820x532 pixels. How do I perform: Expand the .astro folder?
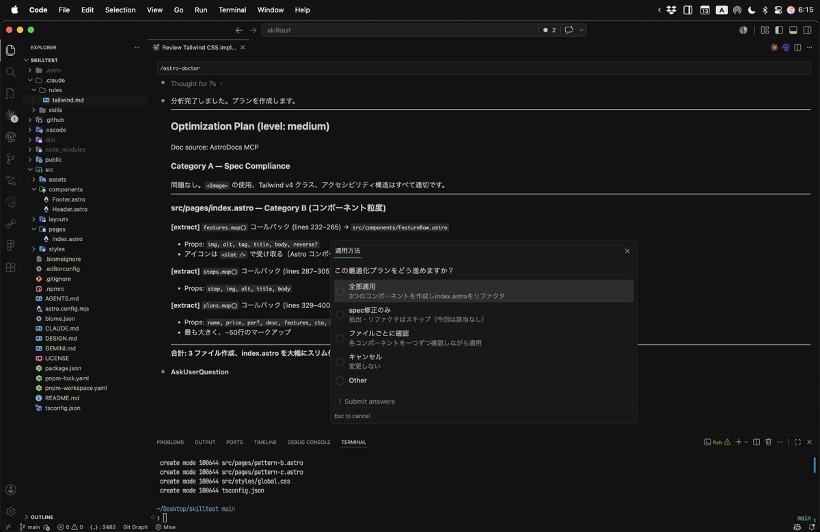(30, 70)
